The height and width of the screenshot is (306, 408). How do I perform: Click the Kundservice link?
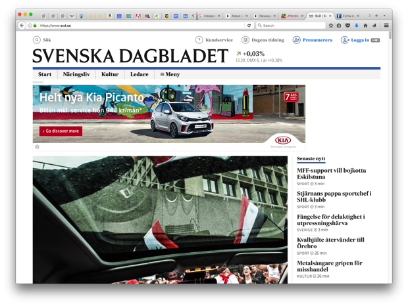[x=219, y=40]
